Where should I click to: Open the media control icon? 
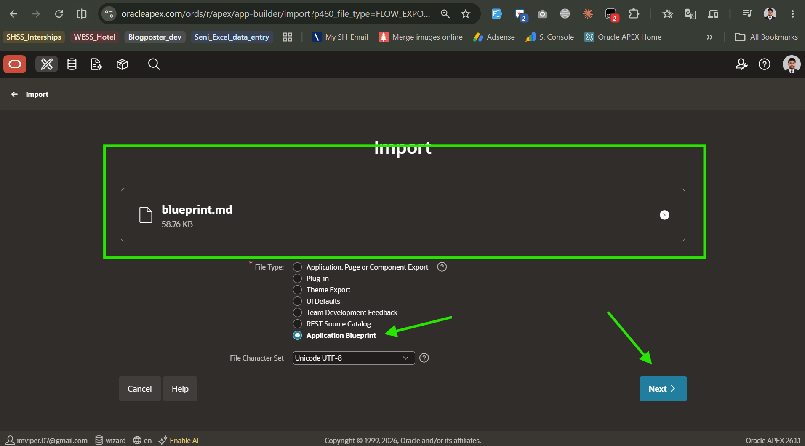click(747, 14)
